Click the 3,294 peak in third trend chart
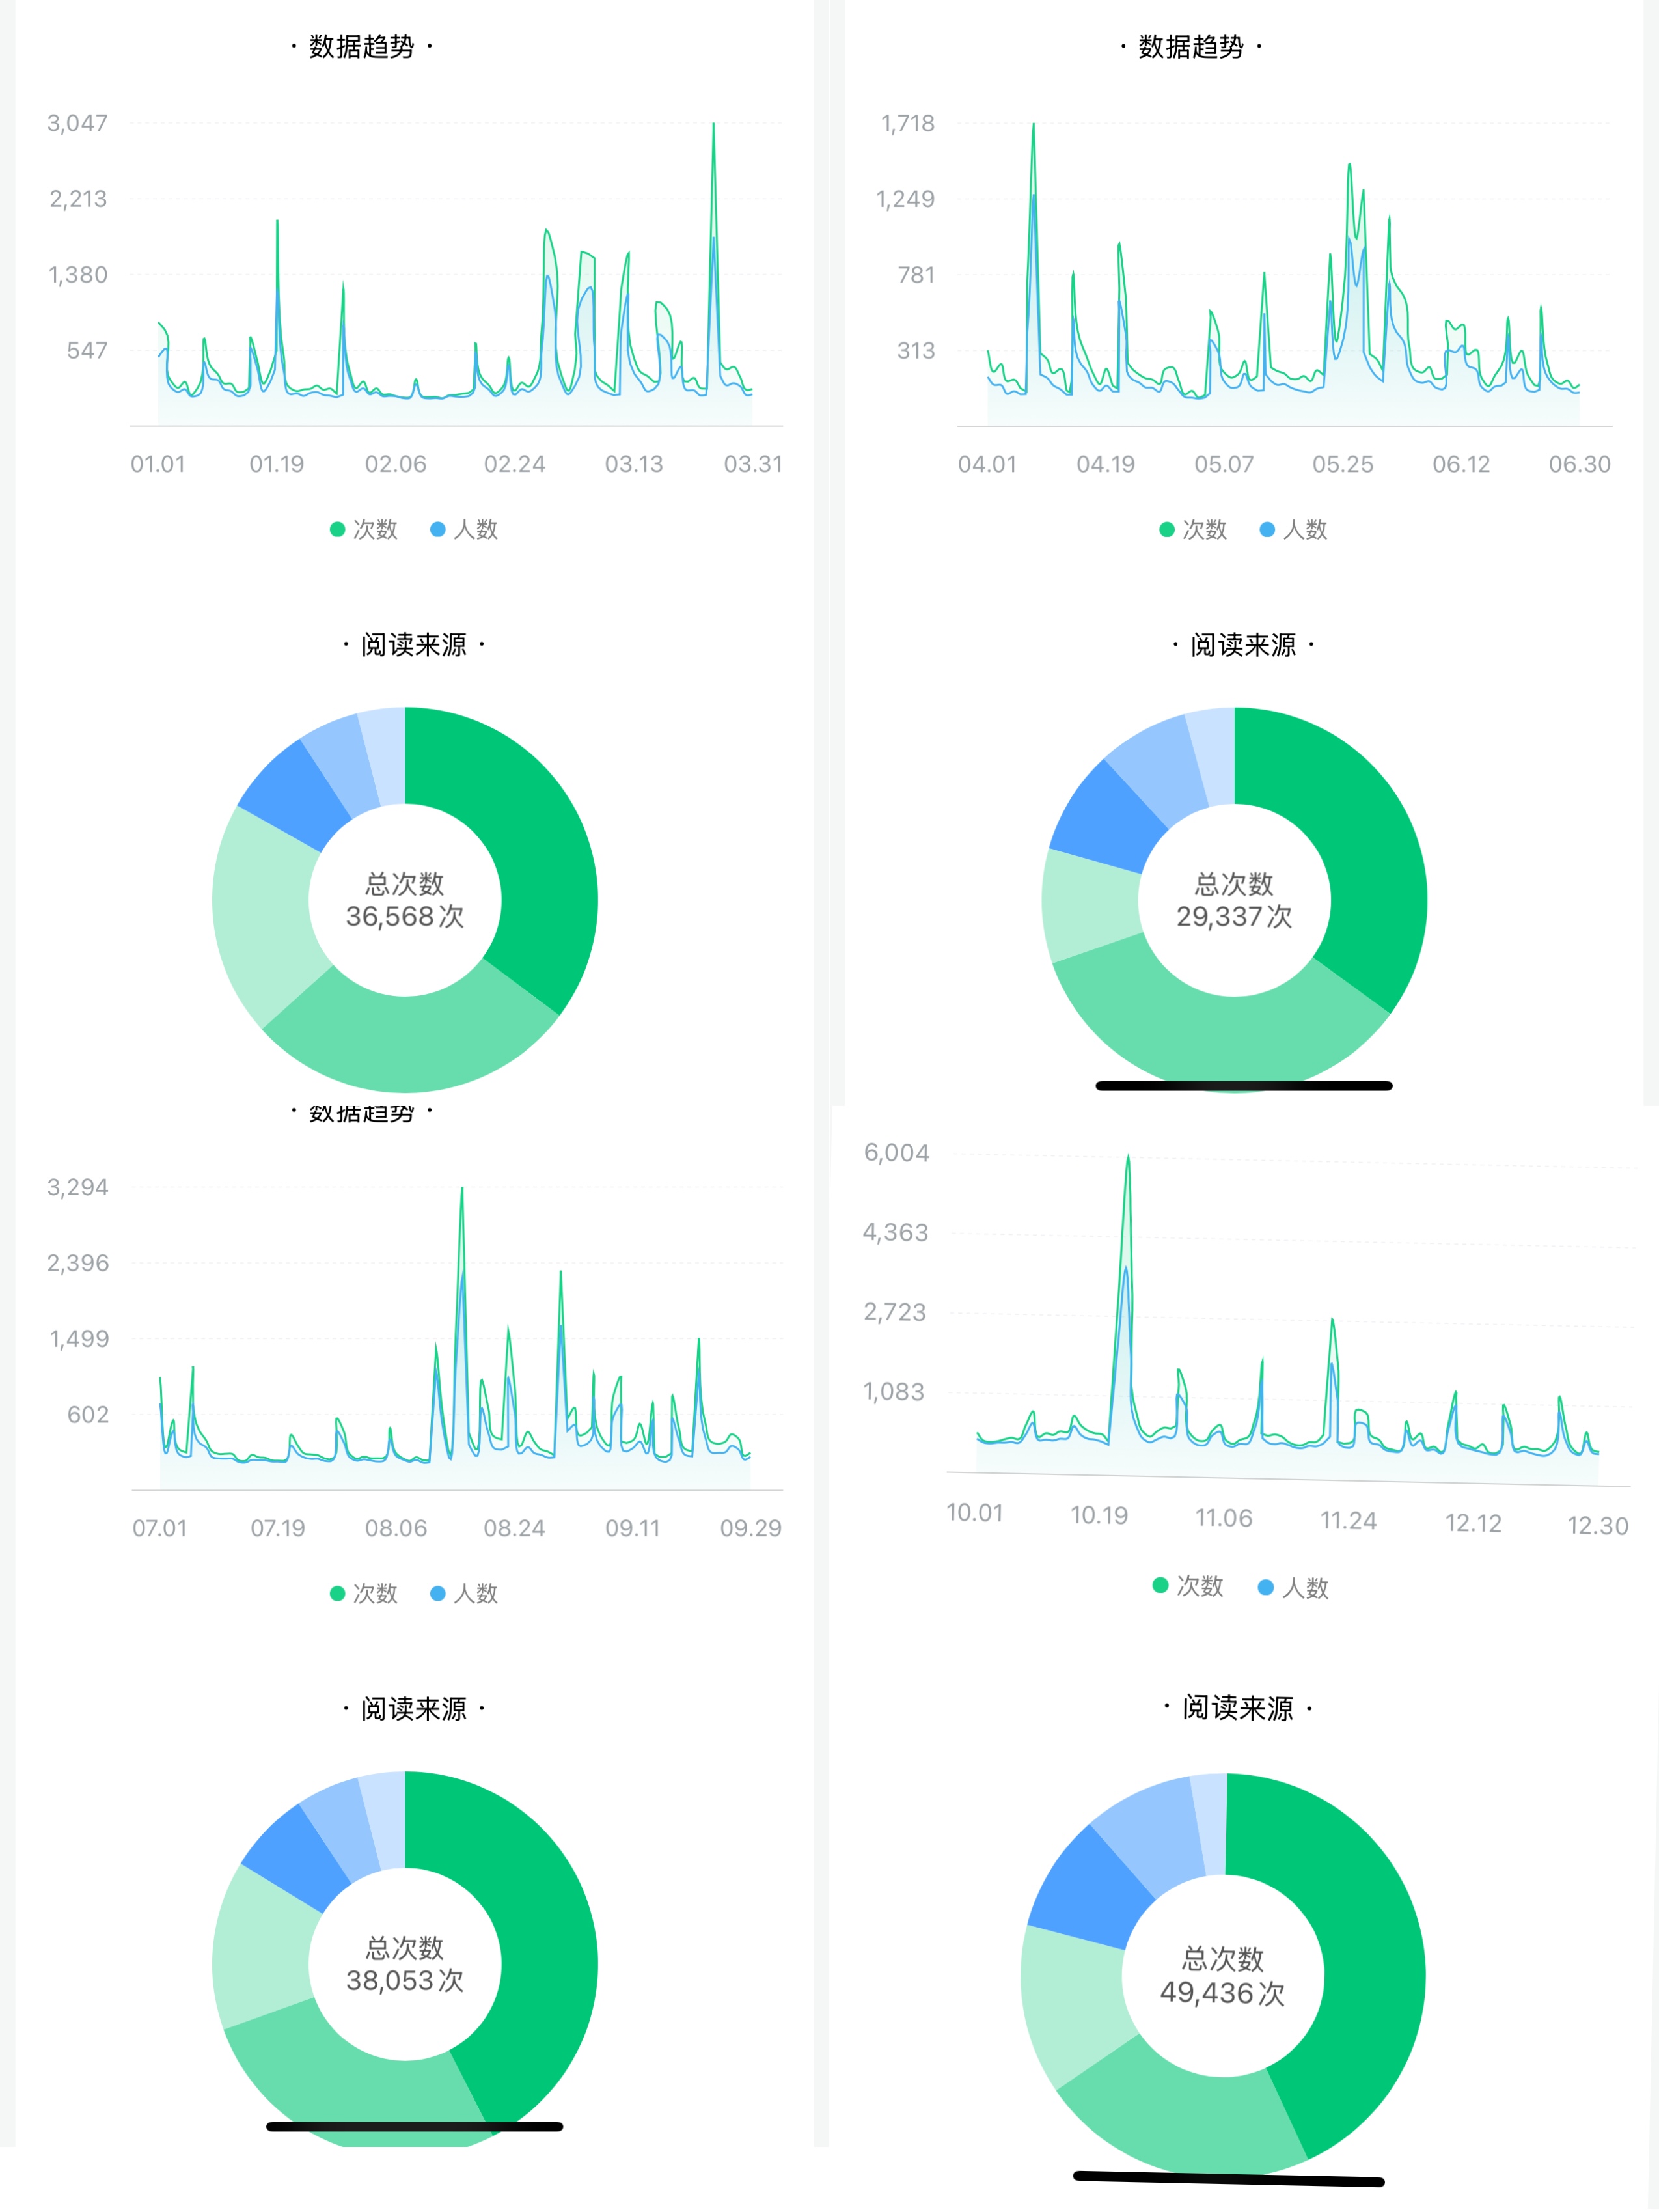 click(461, 1190)
